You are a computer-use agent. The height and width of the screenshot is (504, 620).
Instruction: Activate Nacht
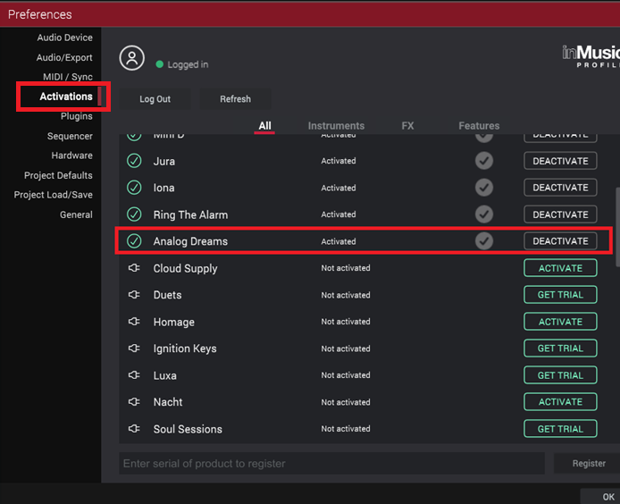[x=560, y=402]
